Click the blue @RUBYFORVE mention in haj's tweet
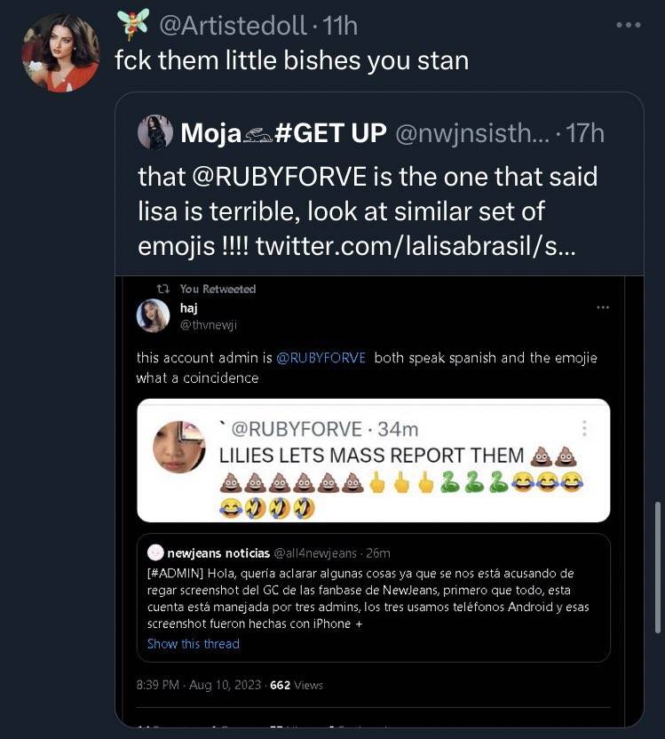This screenshot has width=665, height=739. tap(321, 358)
